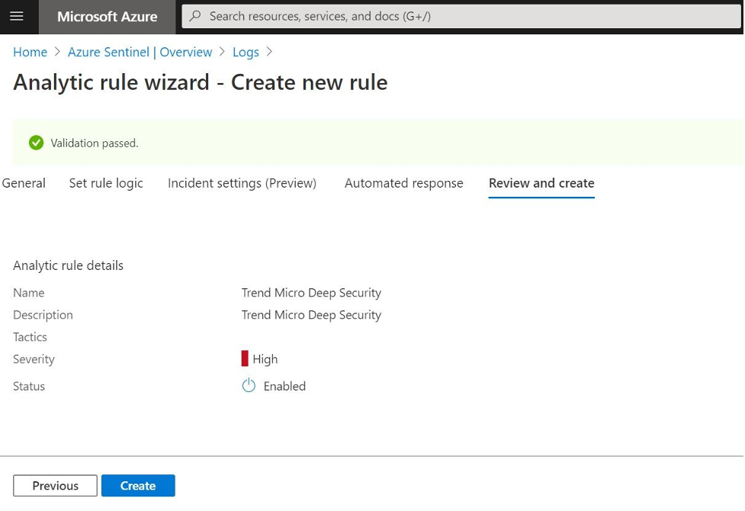Click the green validation checkmark icon
The height and width of the screenshot is (511, 745).
[x=36, y=143]
